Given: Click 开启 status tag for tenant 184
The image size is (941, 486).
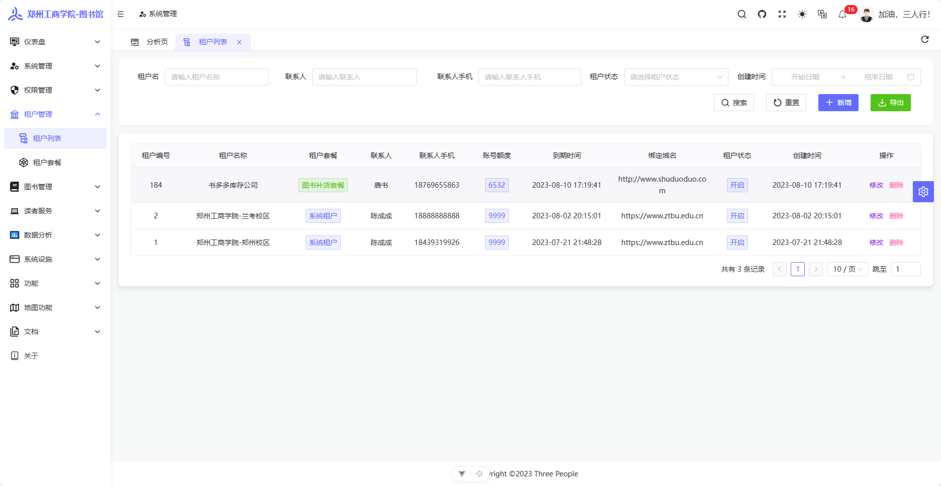Looking at the screenshot, I should (x=737, y=185).
